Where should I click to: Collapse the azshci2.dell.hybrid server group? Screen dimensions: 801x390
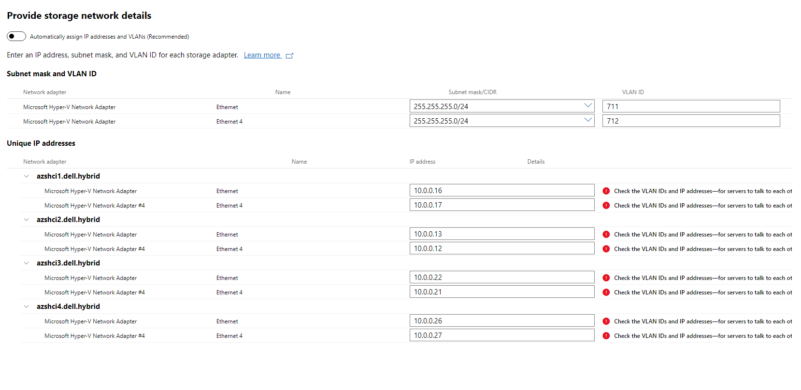pyautogui.click(x=27, y=220)
